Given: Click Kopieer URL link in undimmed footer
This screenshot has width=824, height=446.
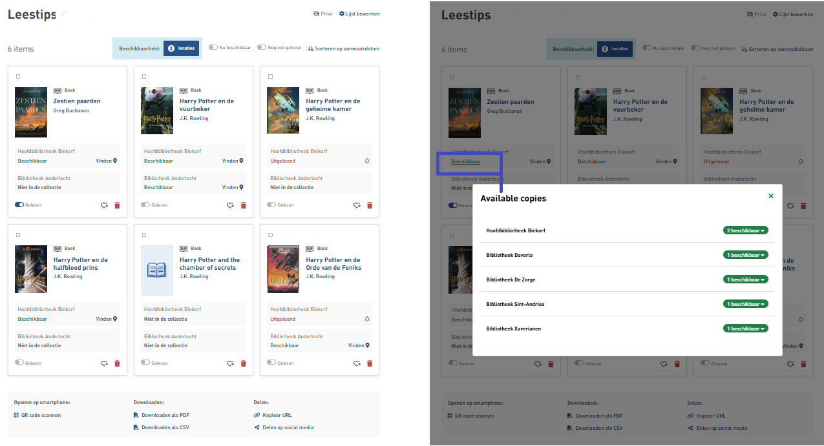Looking at the screenshot, I should point(277,415).
